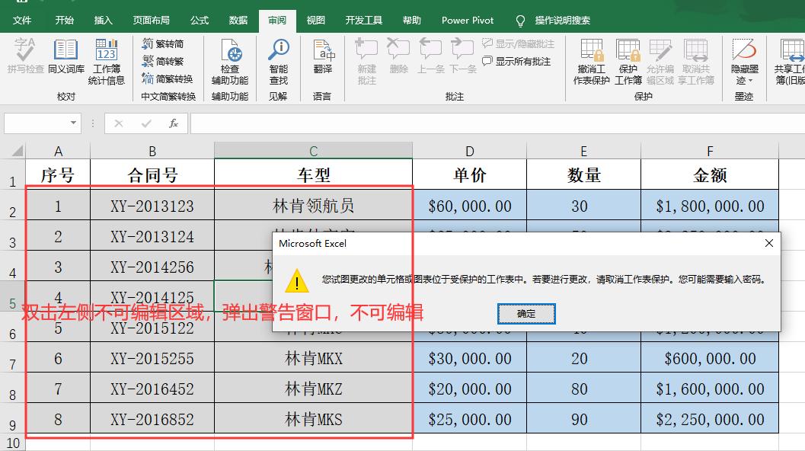This screenshot has height=451, width=805.
Task: Open the Name Box dropdown arrow
Action: [74, 123]
